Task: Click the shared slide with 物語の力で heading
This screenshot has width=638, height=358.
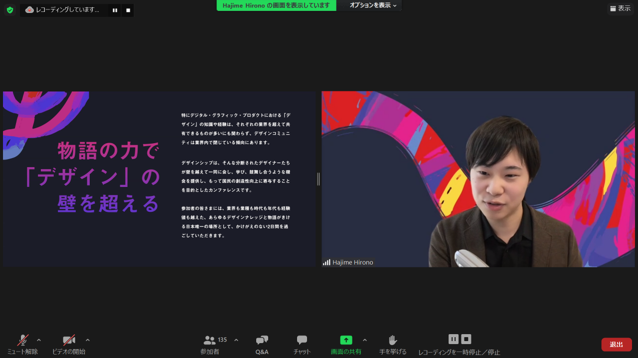Action: pyautogui.click(x=159, y=179)
